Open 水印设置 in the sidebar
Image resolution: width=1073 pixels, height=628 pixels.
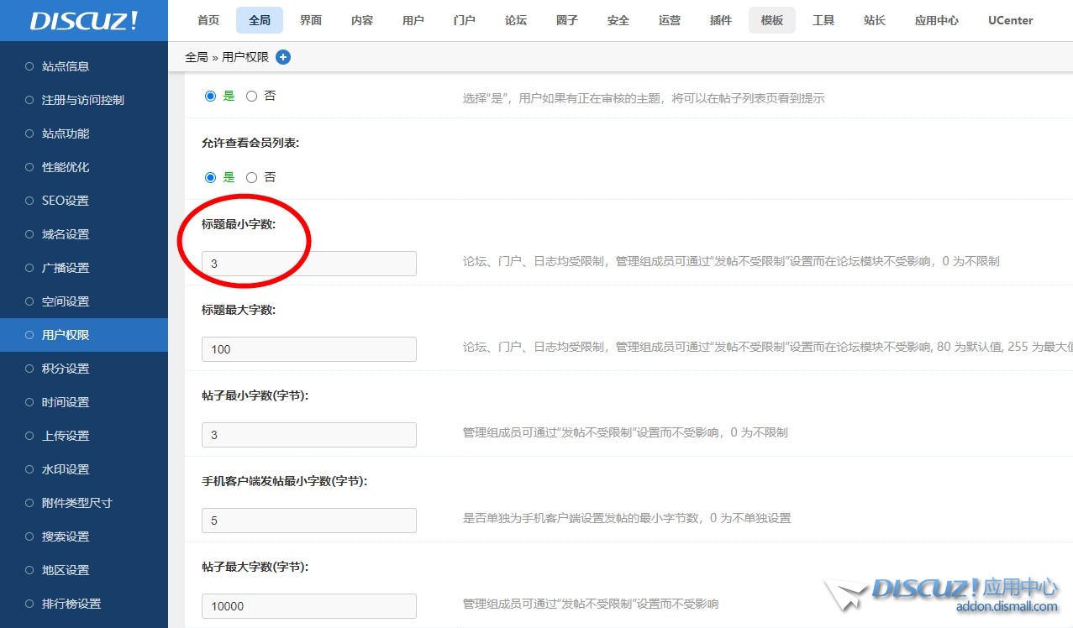[x=66, y=469]
